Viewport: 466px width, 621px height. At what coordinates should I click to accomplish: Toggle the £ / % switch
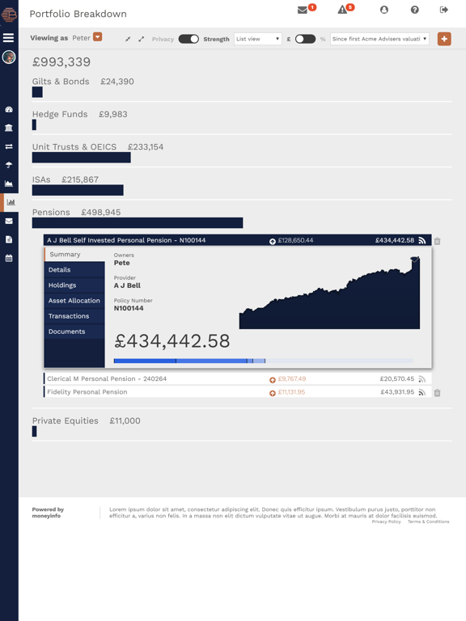[x=305, y=39]
